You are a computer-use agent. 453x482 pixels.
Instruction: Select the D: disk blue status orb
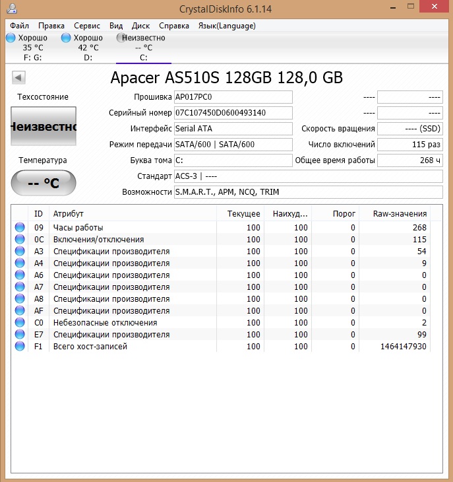click(x=66, y=38)
